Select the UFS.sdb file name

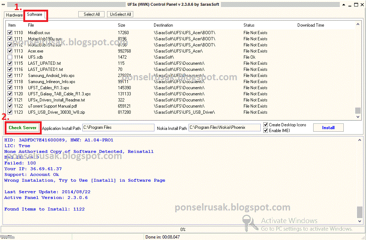(x=36, y=57)
